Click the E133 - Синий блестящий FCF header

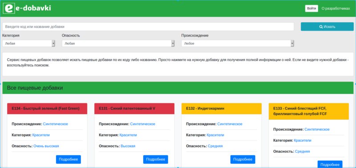pyautogui.click(x=309, y=111)
